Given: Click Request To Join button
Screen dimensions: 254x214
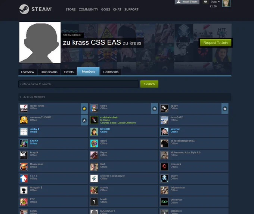Looking at the screenshot, I should coord(216,43).
